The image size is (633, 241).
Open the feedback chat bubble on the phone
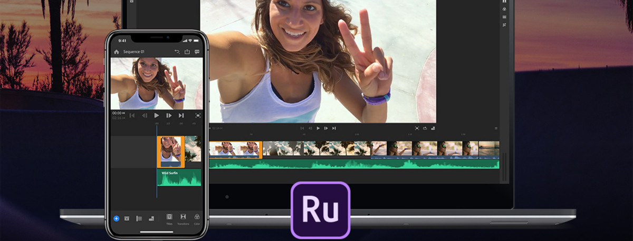[197, 52]
